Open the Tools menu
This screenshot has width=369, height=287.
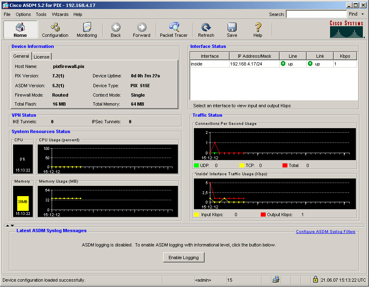[41, 14]
